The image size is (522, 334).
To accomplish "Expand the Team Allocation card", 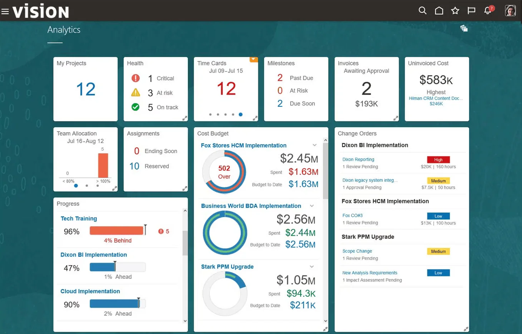I will pyautogui.click(x=114, y=188).
